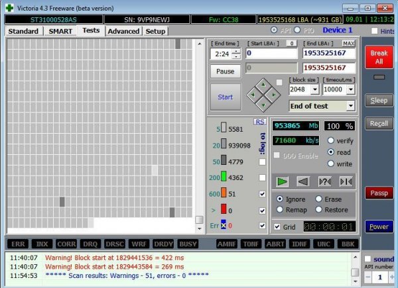
Task: Open the block size dropdown
Action: point(315,89)
